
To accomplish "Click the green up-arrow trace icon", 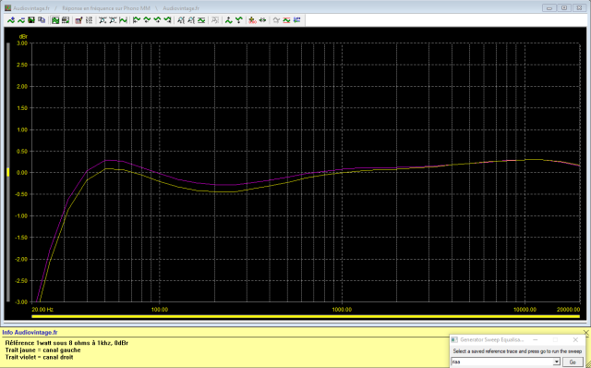I will (x=228, y=20).
